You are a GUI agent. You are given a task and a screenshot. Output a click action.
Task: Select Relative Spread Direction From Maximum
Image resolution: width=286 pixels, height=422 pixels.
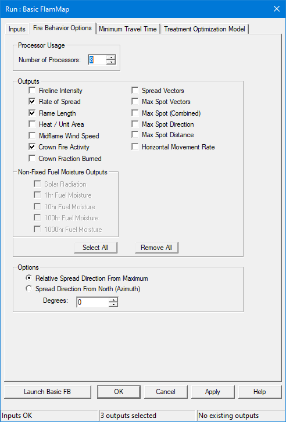[29, 278]
